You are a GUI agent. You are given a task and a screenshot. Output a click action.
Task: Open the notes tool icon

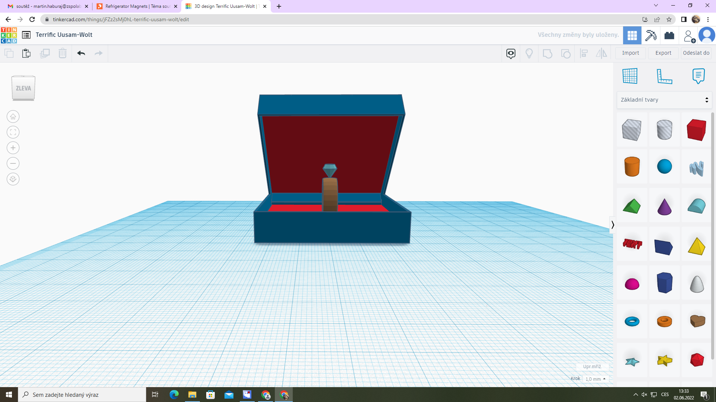[698, 76]
